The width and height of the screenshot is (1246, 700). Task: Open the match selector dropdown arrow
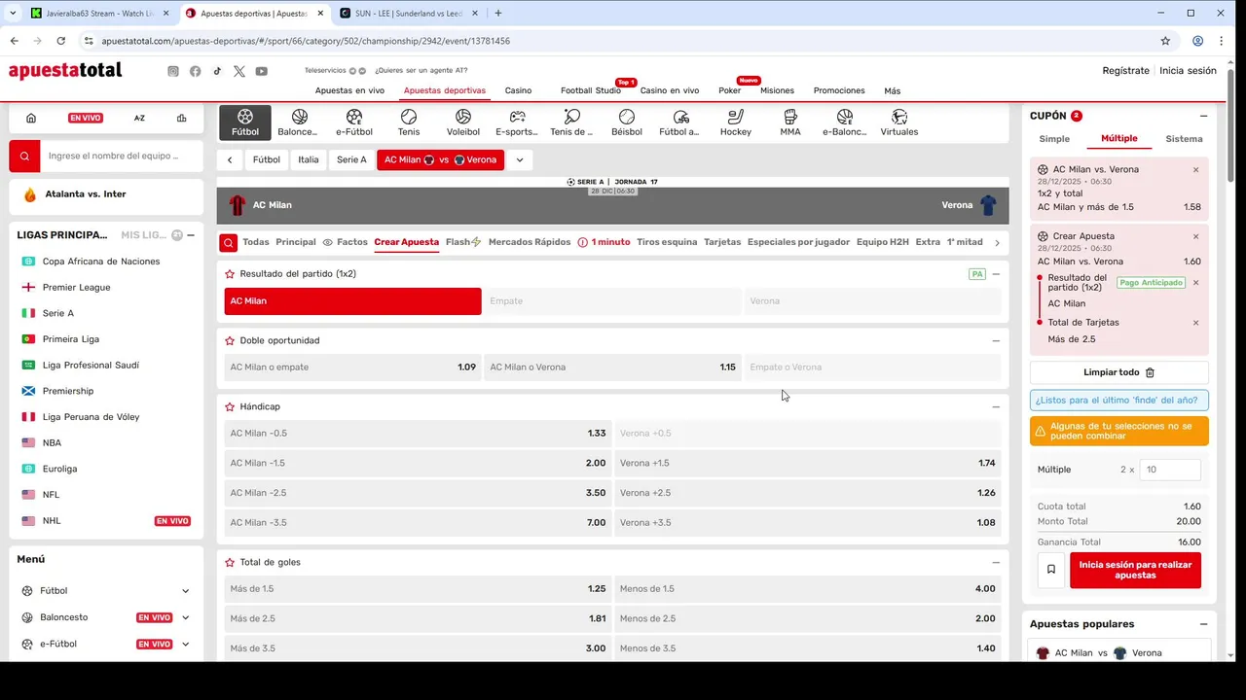(x=520, y=160)
